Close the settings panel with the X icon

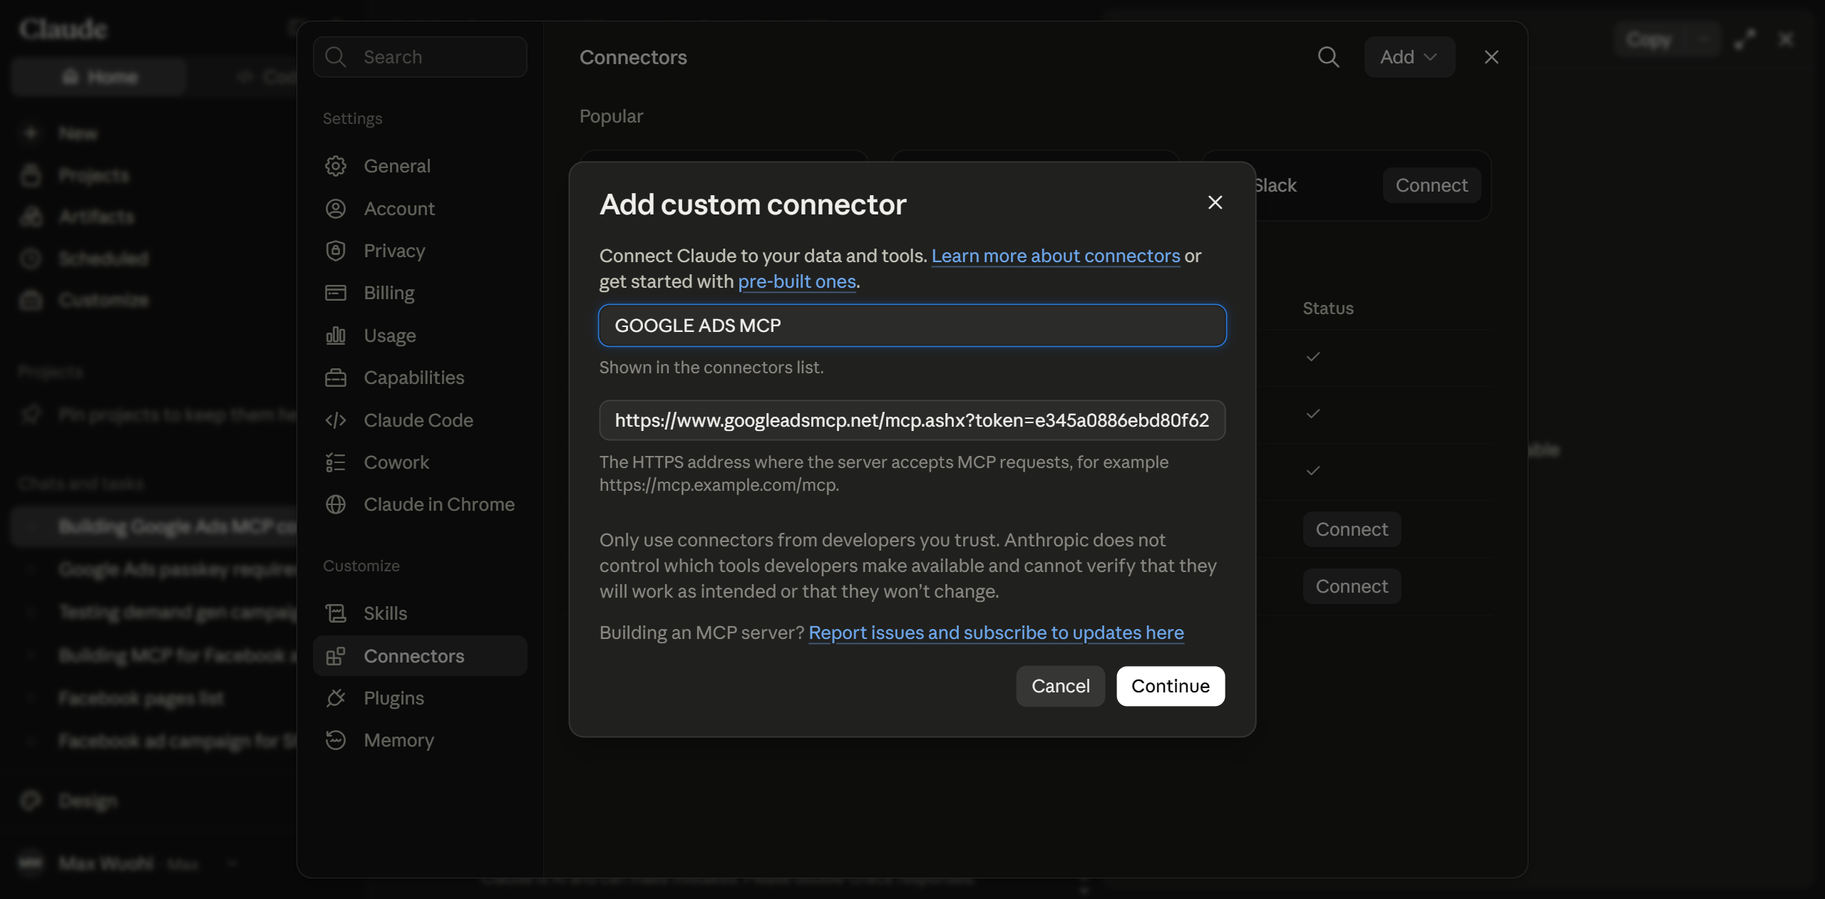(1491, 57)
